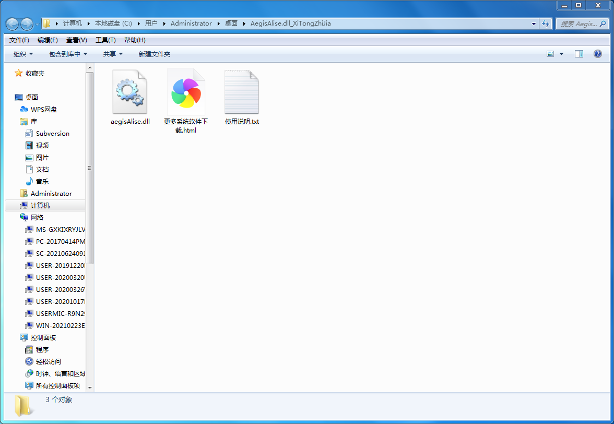The width and height of the screenshot is (614, 424).
Task: Click the navigation pane scroll down arrow
Action: pos(90,387)
